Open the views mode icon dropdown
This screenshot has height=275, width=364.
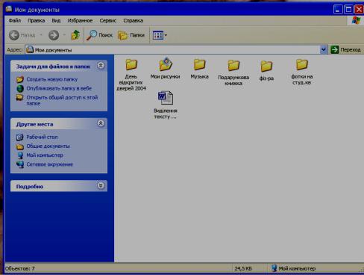click(160, 35)
